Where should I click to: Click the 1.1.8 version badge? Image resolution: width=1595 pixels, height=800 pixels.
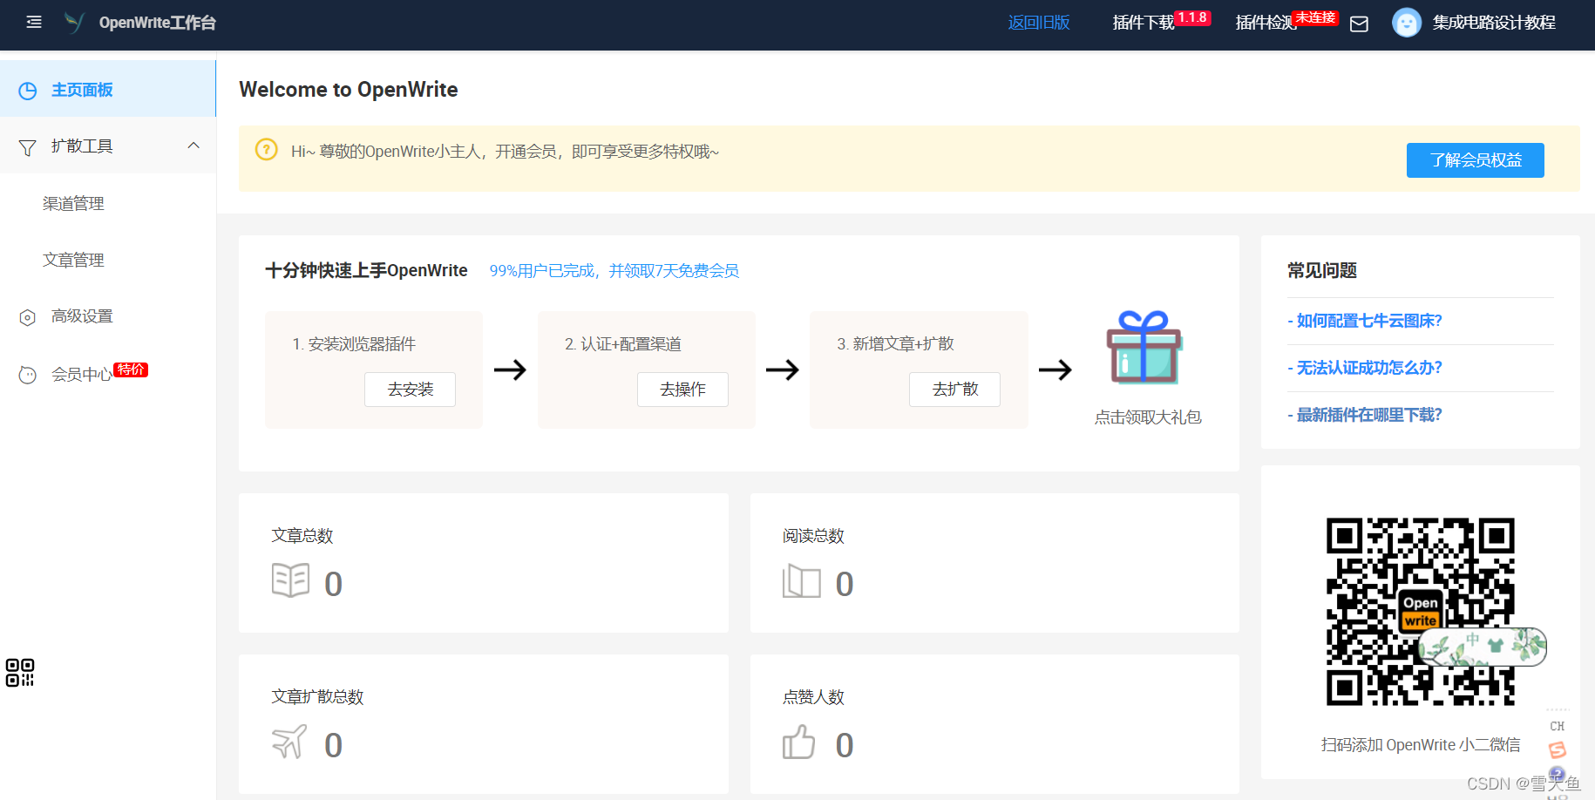coord(1192,17)
